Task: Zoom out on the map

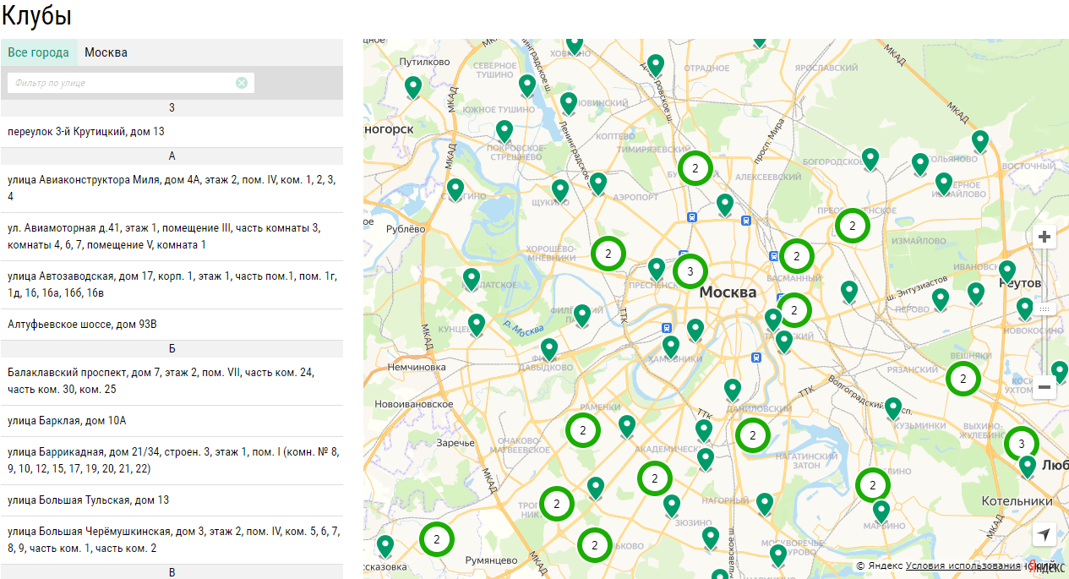Action: [x=1045, y=387]
